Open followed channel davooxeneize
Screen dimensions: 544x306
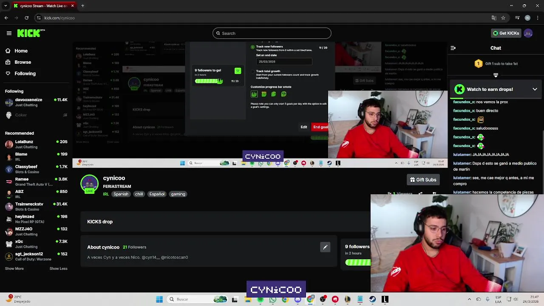[36, 102]
